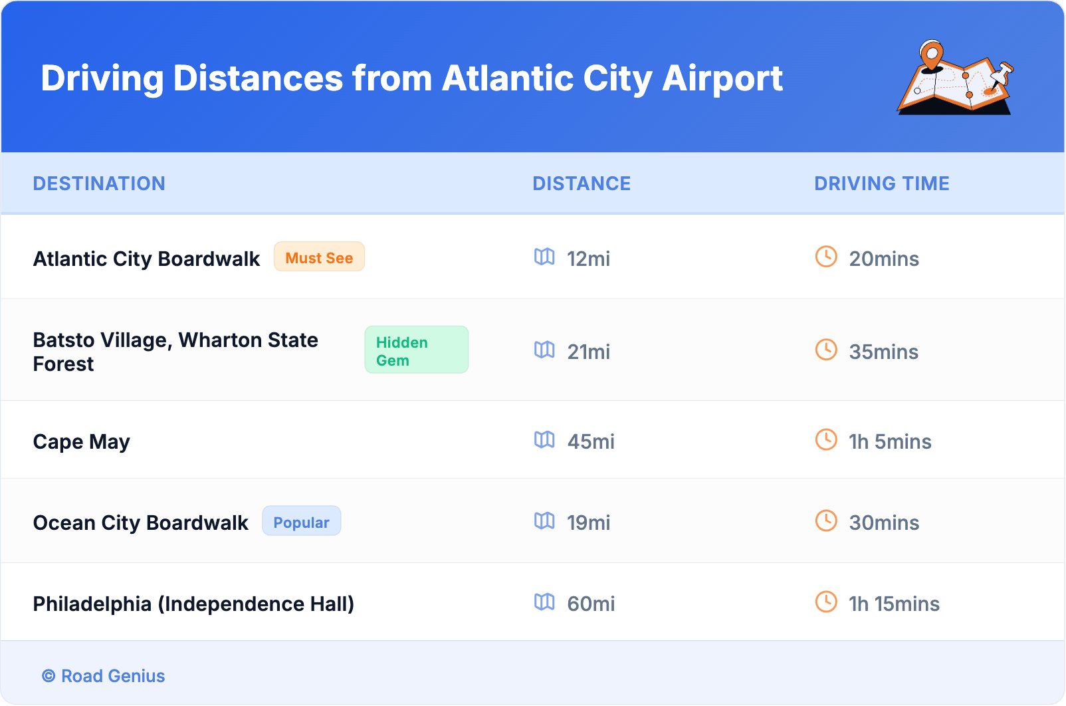Click the Driving Distances page title
Viewport: 1066px width, 706px height.
click(x=411, y=78)
